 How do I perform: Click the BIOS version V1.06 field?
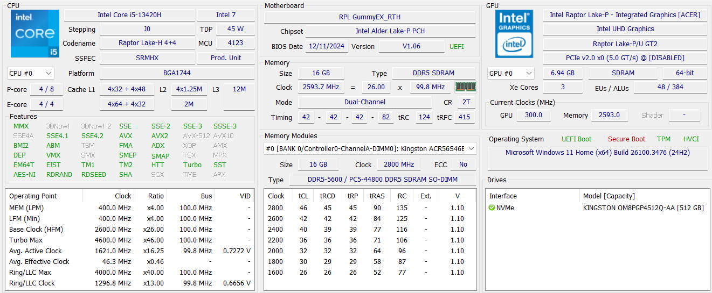412,46
